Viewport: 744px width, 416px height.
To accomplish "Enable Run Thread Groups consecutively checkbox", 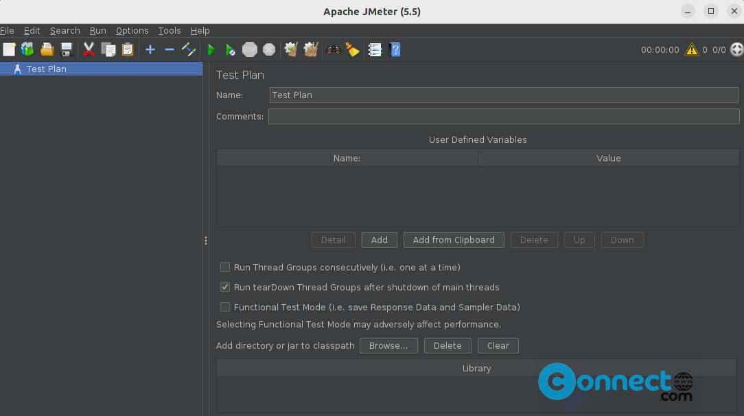I will click(x=225, y=267).
